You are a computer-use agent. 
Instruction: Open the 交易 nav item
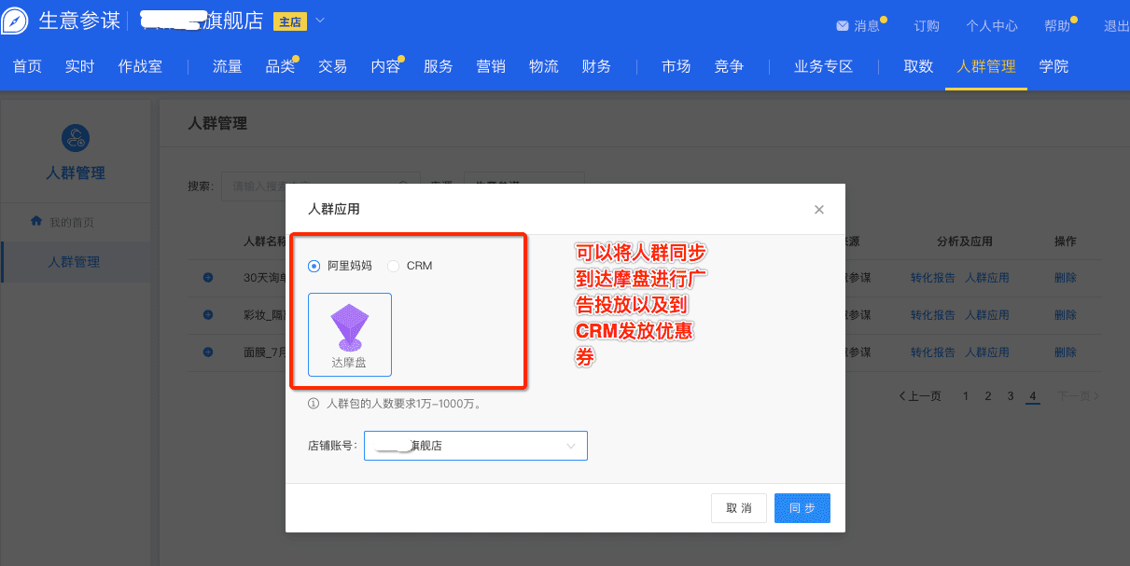click(x=332, y=66)
